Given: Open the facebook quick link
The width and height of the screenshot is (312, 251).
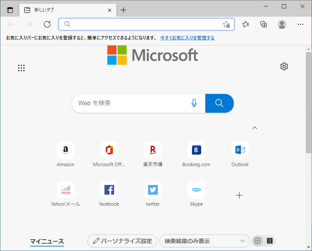Looking at the screenshot, I should [109, 194].
